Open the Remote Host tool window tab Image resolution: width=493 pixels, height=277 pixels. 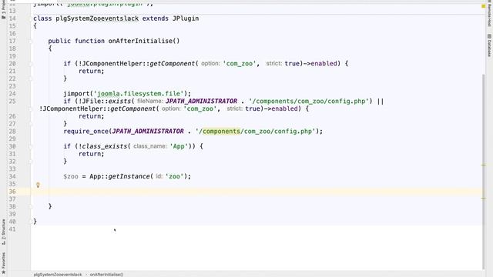[x=490, y=14]
